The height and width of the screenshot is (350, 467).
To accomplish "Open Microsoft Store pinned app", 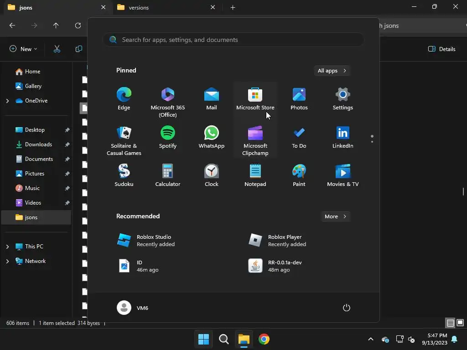I will (255, 99).
